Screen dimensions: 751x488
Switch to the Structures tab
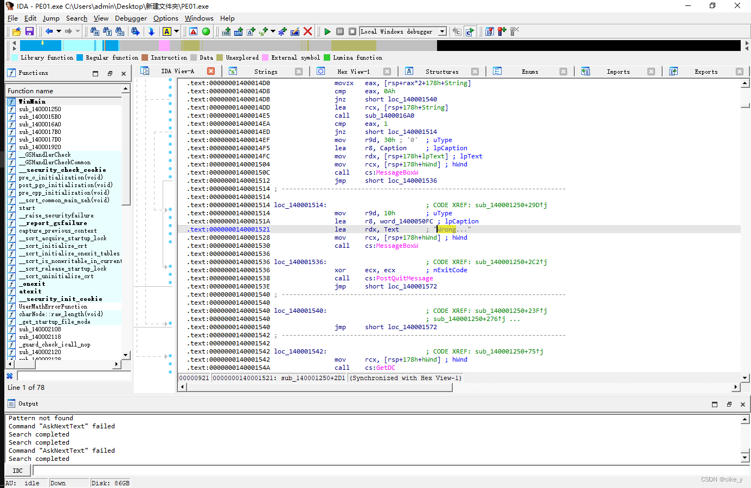442,72
